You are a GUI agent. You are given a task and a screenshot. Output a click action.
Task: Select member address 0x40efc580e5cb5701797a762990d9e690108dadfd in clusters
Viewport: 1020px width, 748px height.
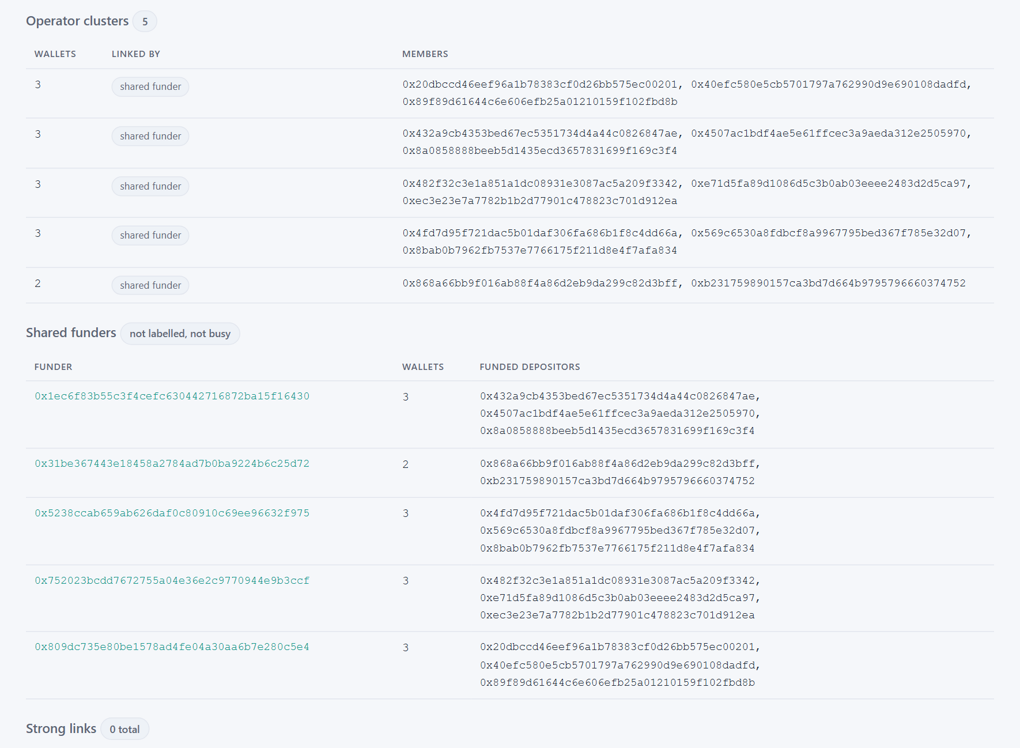829,85
